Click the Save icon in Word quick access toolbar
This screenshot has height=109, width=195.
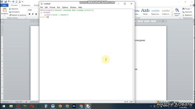(x=5, y=2)
